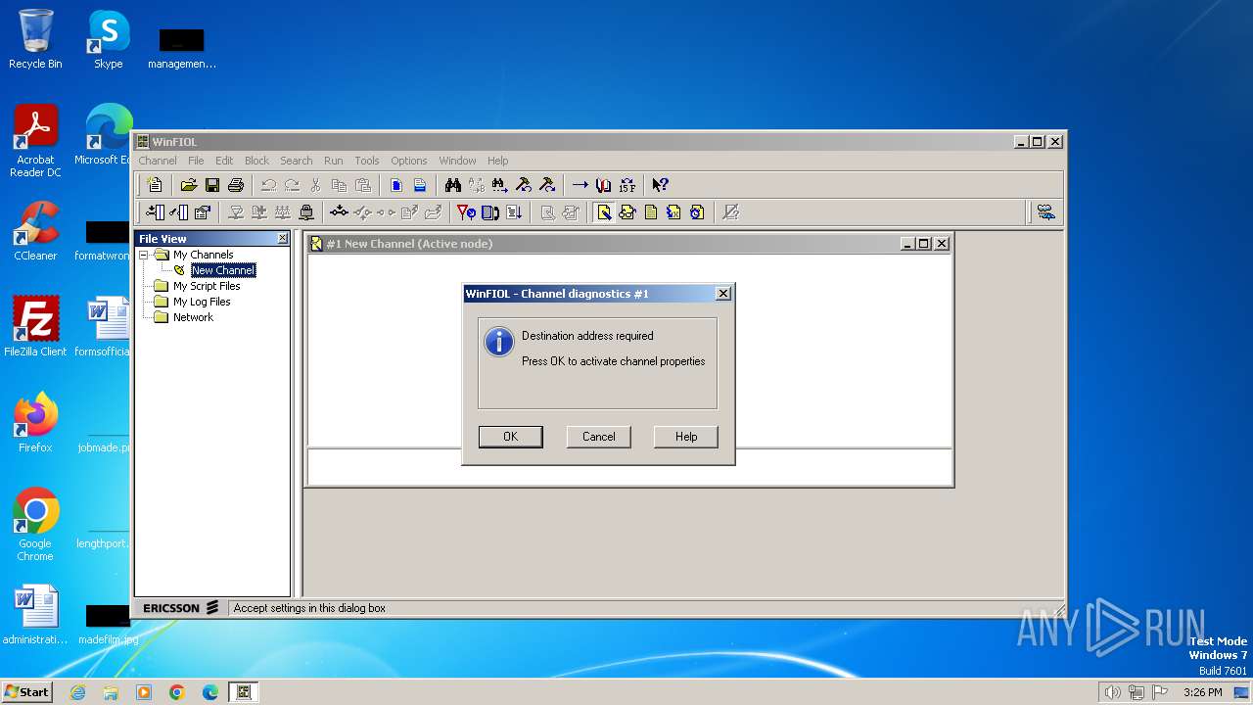Click the context help pointer icon
The width and height of the screenshot is (1253, 705).
660,185
